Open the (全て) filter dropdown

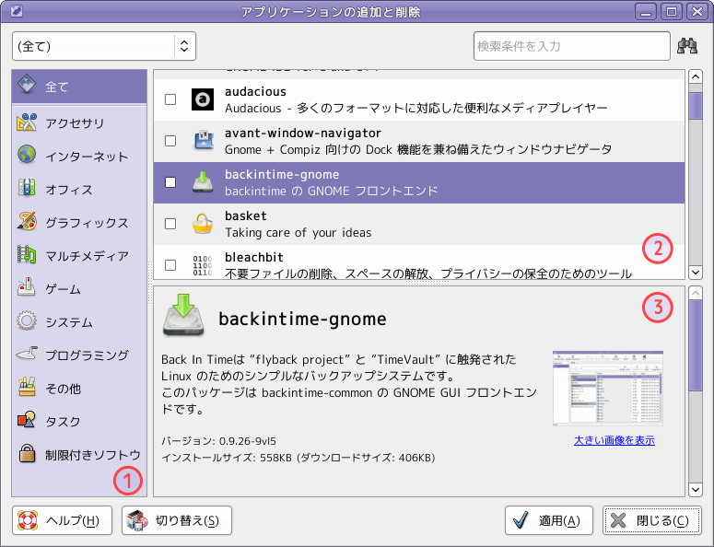[x=104, y=46]
